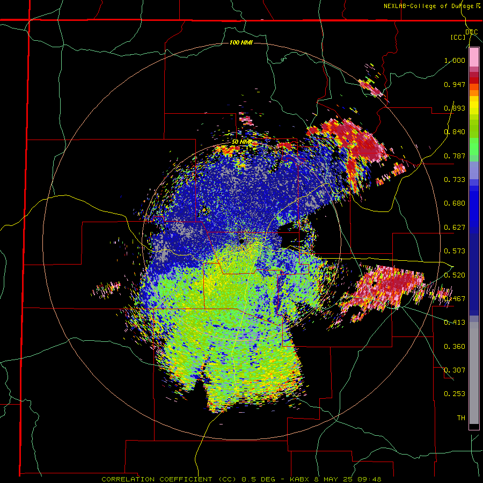The height and width of the screenshot is (483, 483).
Task: Click the 100 NMI range ring label
Action: (241, 42)
